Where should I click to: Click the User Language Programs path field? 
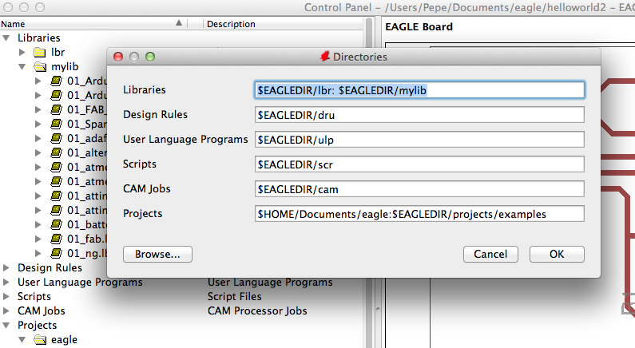point(419,140)
